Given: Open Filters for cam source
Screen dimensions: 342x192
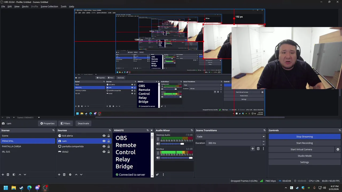Looking at the screenshot, I should (65, 123).
